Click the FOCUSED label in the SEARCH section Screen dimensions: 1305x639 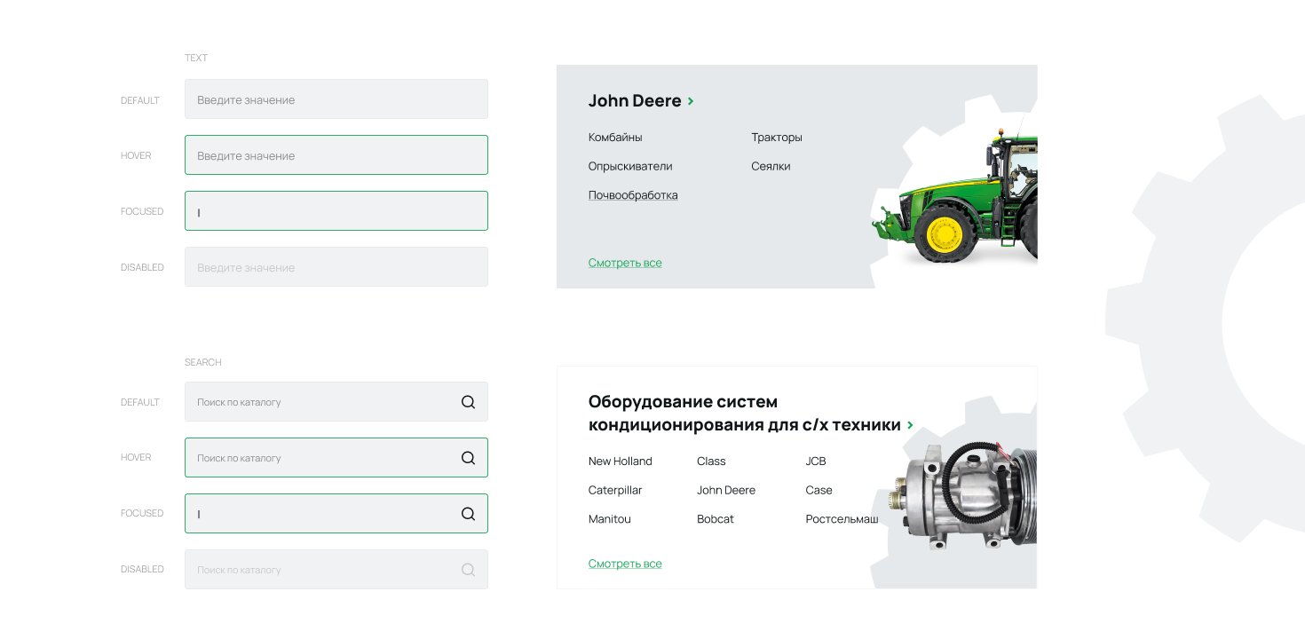pos(142,513)
